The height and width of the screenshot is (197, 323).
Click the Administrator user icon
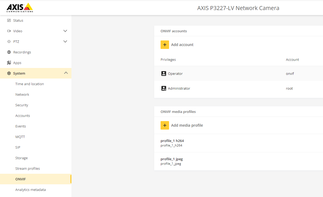tap(163, 88)
